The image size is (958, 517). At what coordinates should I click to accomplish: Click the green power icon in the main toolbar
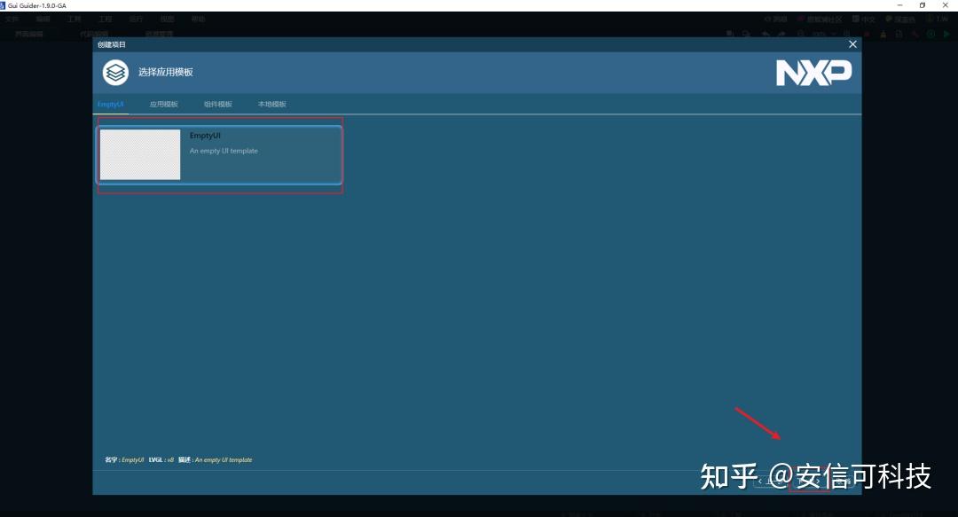click(931, 35)
